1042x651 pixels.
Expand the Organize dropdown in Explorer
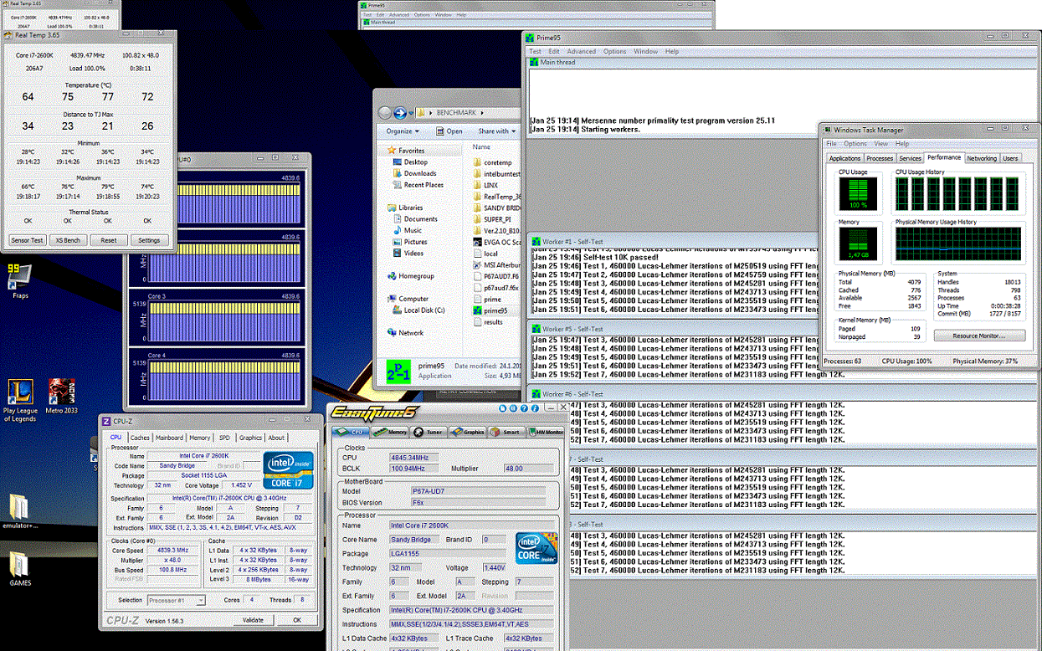[403, 131]
